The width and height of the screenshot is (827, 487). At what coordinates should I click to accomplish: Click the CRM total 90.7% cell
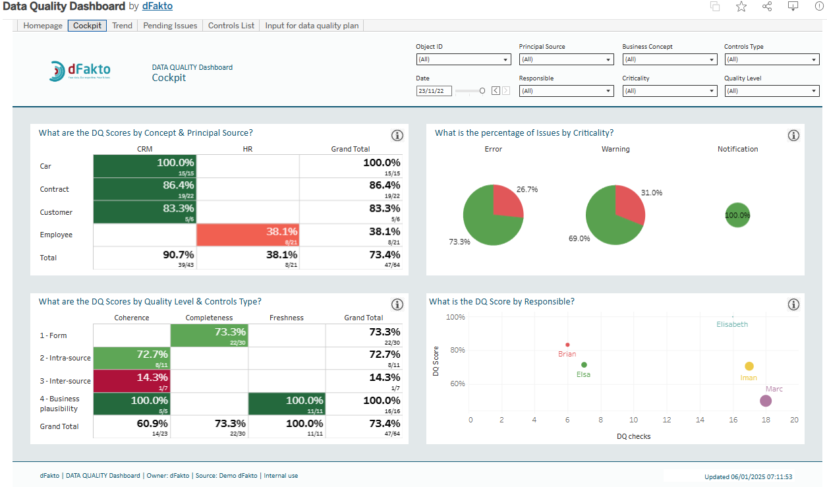[x=144, y=258]
